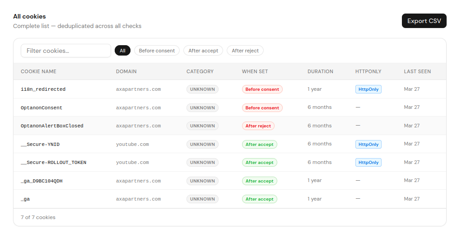Sort by Cookie Name column header
Screen dimensions: 457x234
point(38,71)
